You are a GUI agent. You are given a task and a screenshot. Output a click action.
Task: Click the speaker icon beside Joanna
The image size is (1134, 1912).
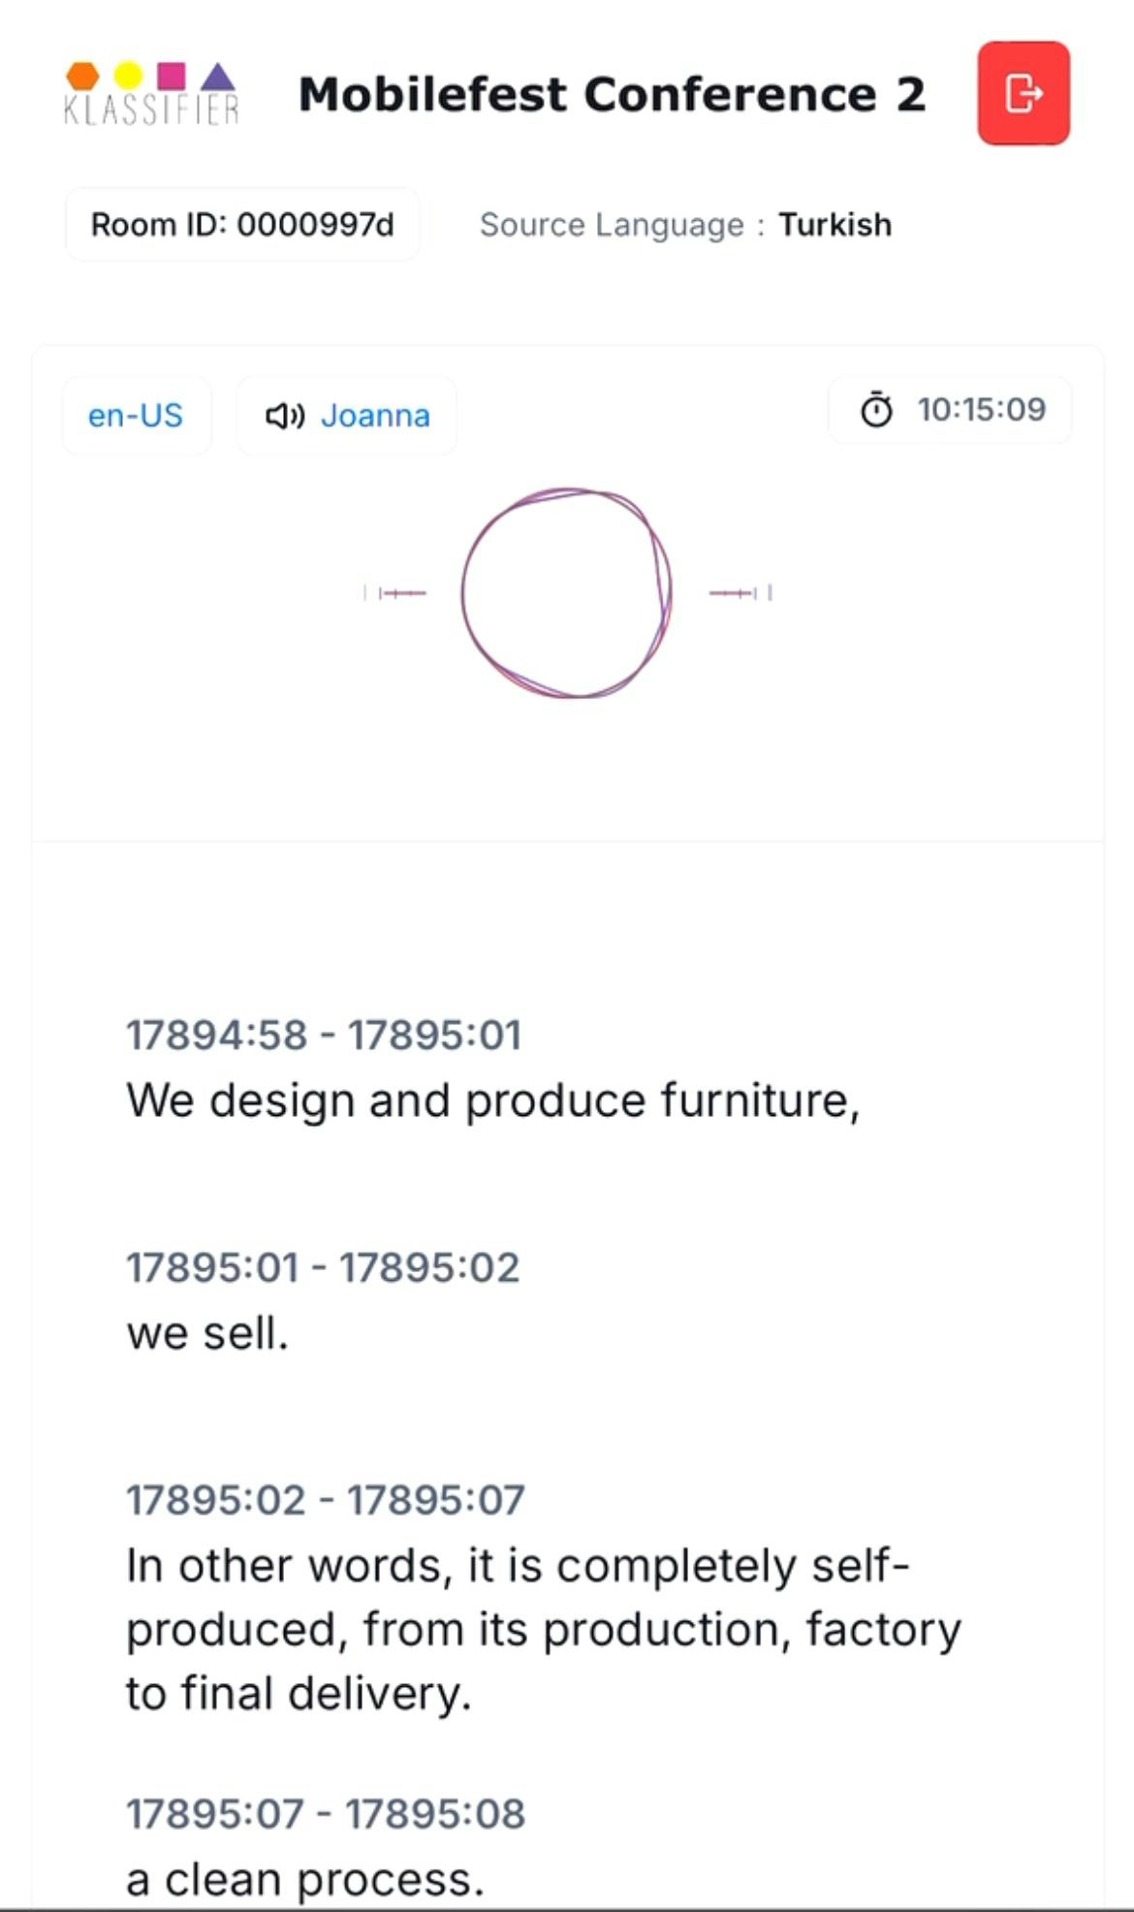click(x=284, y=416)
